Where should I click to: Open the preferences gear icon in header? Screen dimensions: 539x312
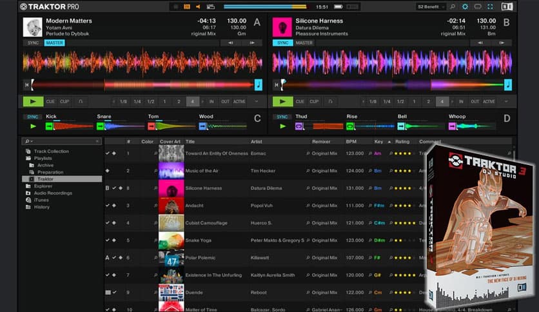pos(465,6)
